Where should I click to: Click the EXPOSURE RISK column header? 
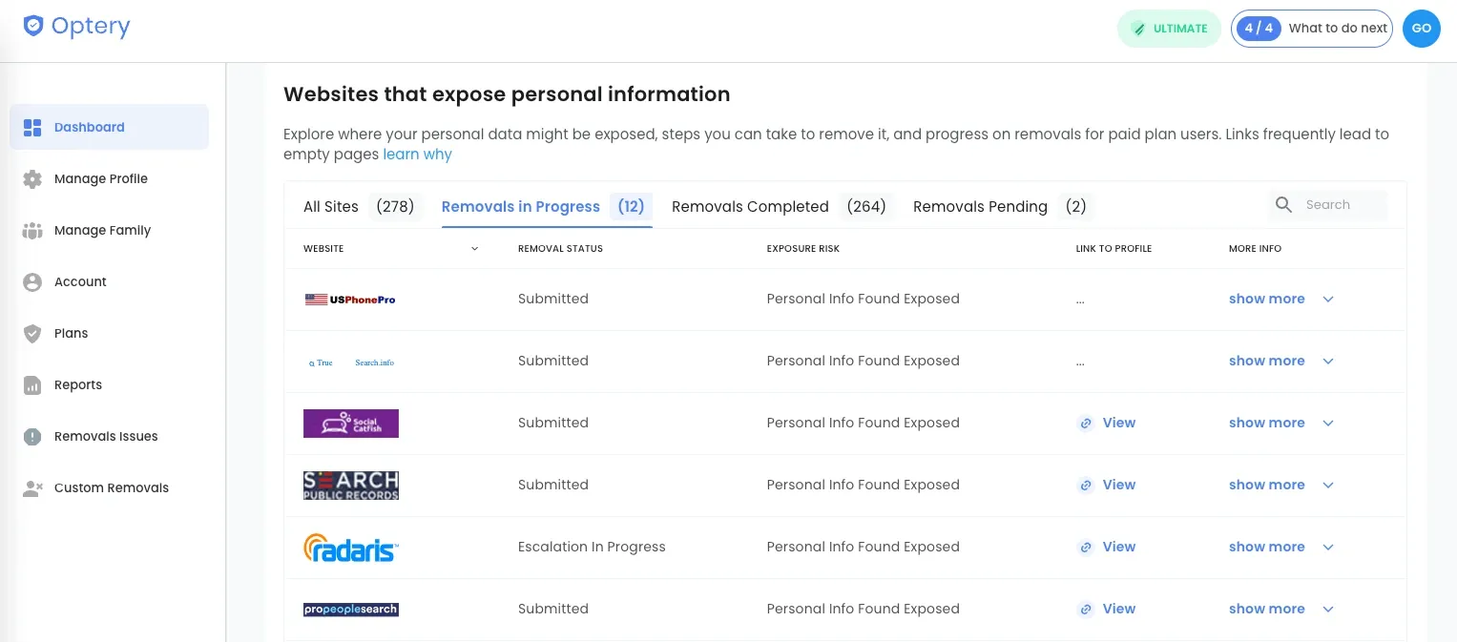[802, 249]
